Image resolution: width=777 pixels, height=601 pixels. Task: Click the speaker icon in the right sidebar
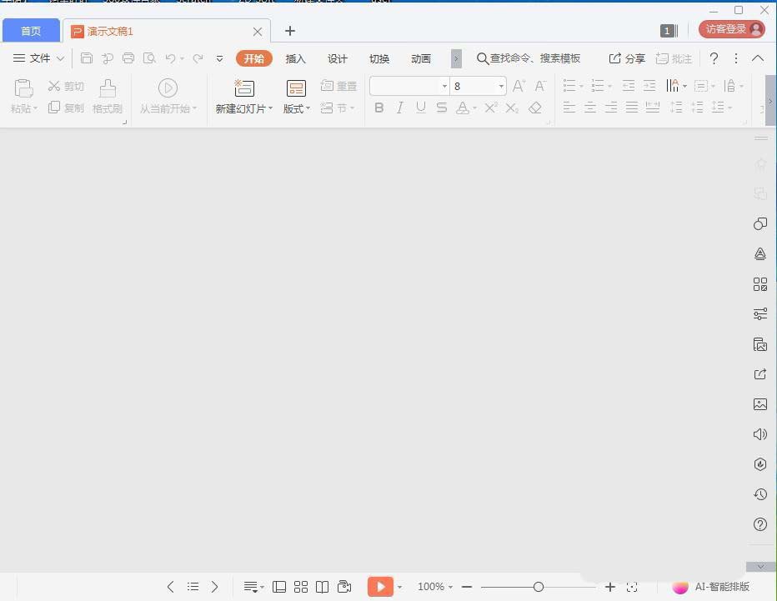pos(759,434)
